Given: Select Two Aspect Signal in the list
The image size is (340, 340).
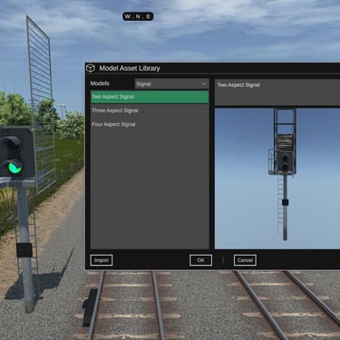Looking at the screenshot, I should pyautogui.click(x=150, y=97).
